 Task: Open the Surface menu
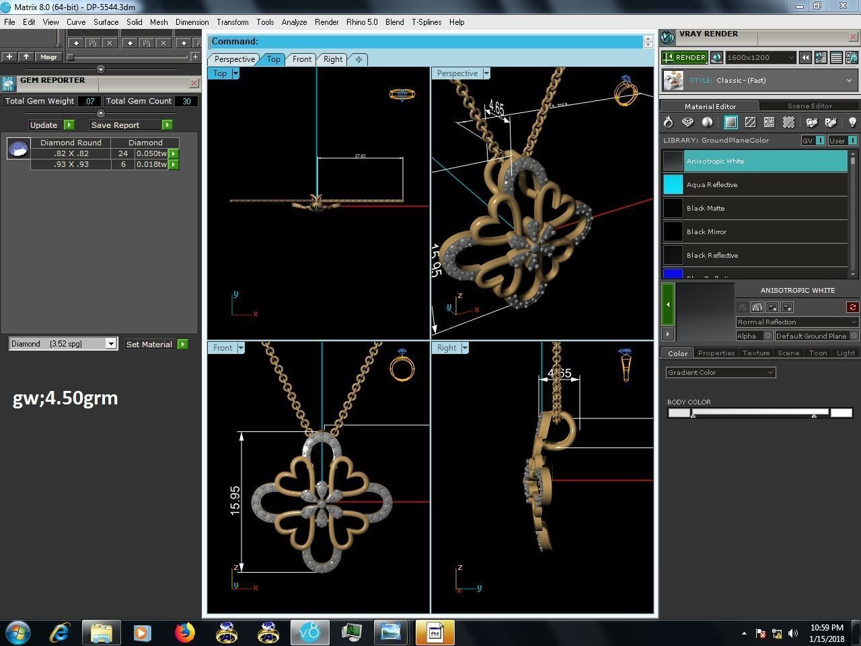click(106, 22)
